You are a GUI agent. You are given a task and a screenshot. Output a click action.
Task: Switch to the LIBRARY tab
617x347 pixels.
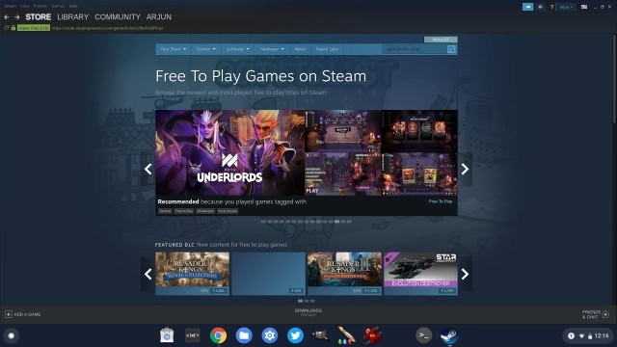coord(73,17)
